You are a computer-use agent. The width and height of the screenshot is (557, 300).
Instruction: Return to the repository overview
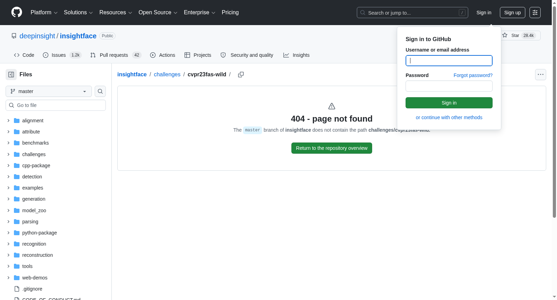click(332, 148)
